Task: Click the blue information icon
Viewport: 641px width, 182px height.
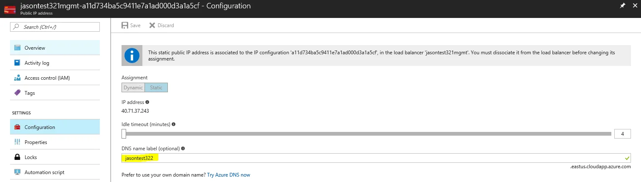Action: click(x=132, y=56)
